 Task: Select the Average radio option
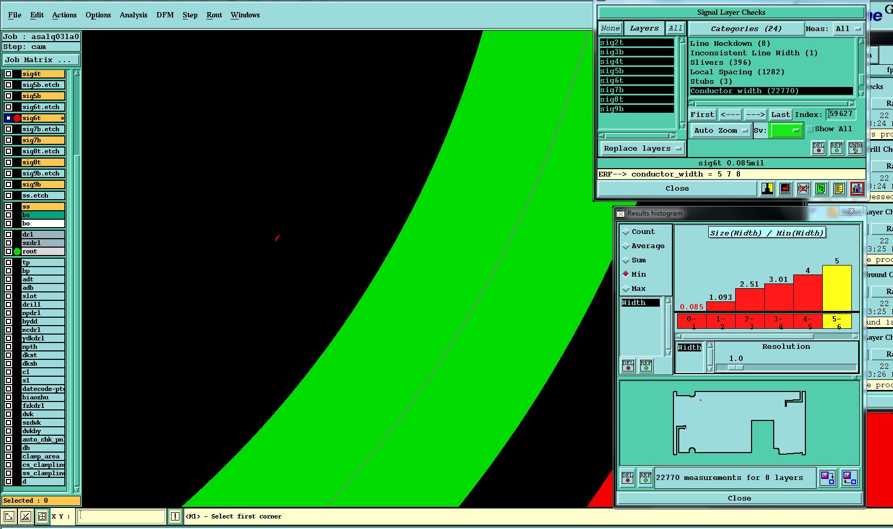626,246
